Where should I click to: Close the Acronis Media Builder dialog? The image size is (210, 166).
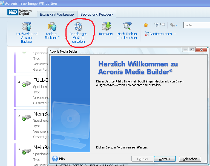point(201,50)
